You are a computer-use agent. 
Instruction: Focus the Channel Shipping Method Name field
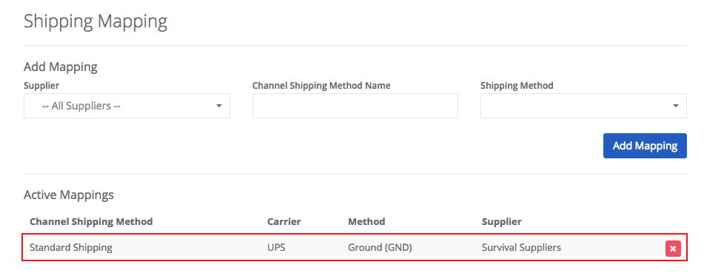(355, 106)
